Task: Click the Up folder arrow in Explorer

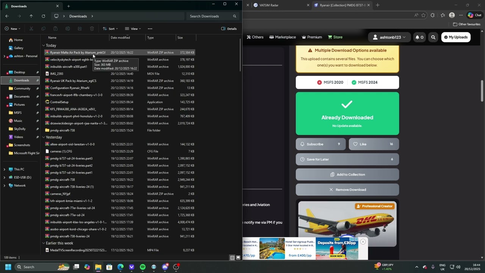Action: (x=31, y=16)
